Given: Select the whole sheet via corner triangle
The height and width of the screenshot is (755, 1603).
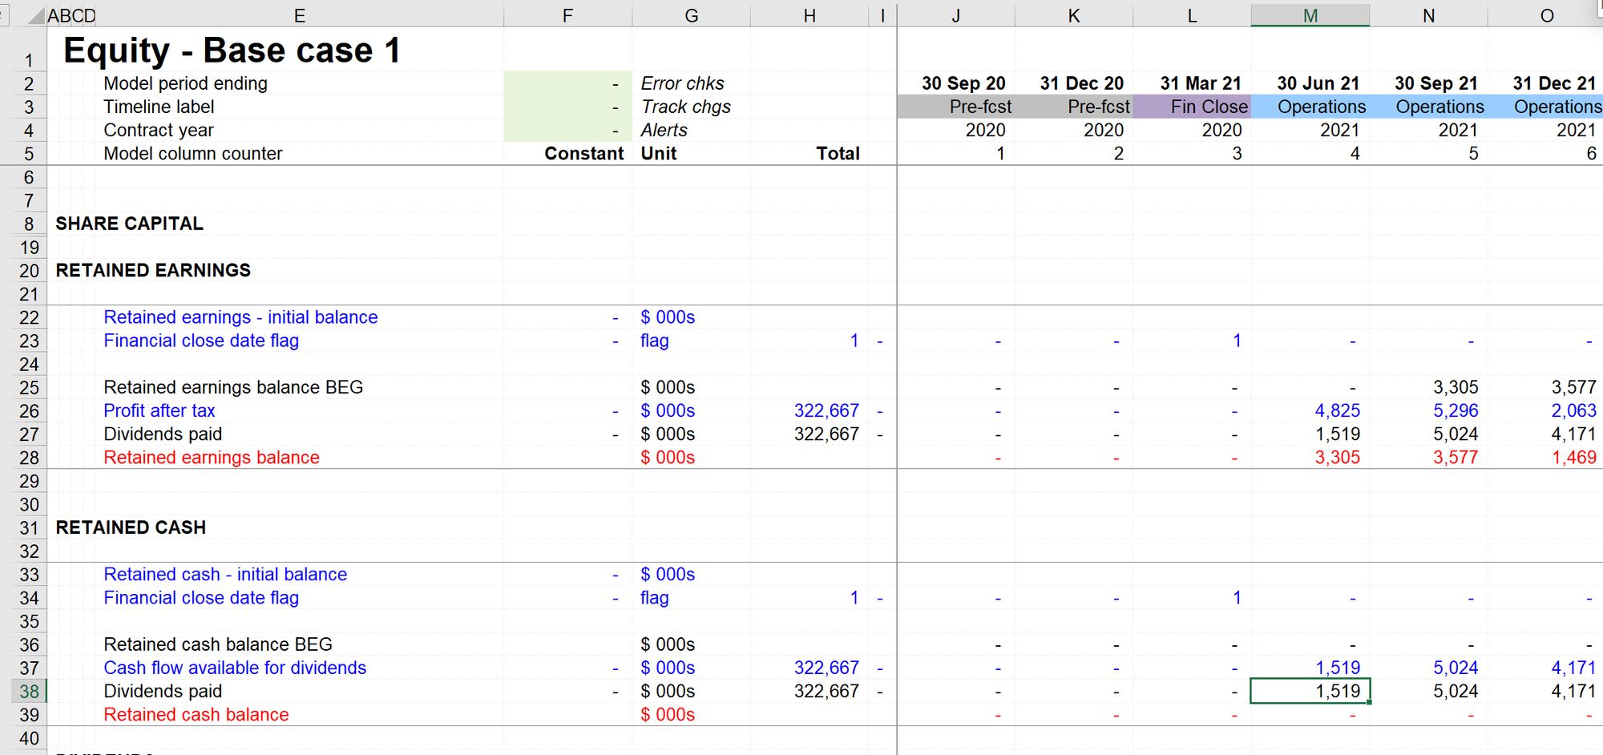Looking at the screenshot, I should pos(36,15).
